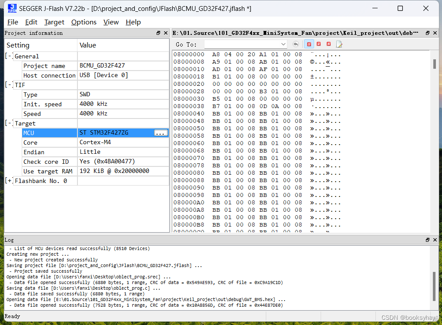Select the Host connection setting
This screenshot has height=325, width=442.
[49, 75]
